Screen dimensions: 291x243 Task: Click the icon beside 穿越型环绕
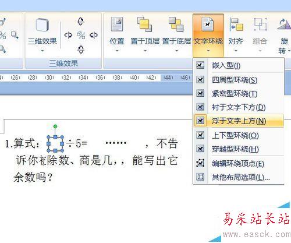coord(200,149)
